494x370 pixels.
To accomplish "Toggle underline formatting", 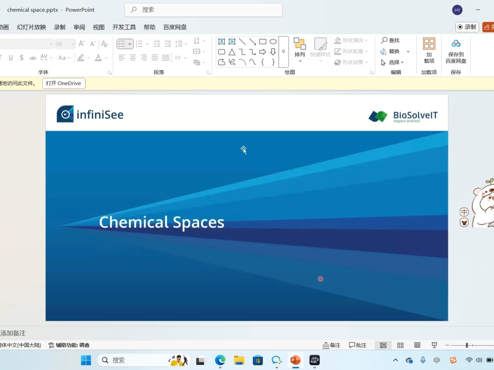I will (11, 58).
